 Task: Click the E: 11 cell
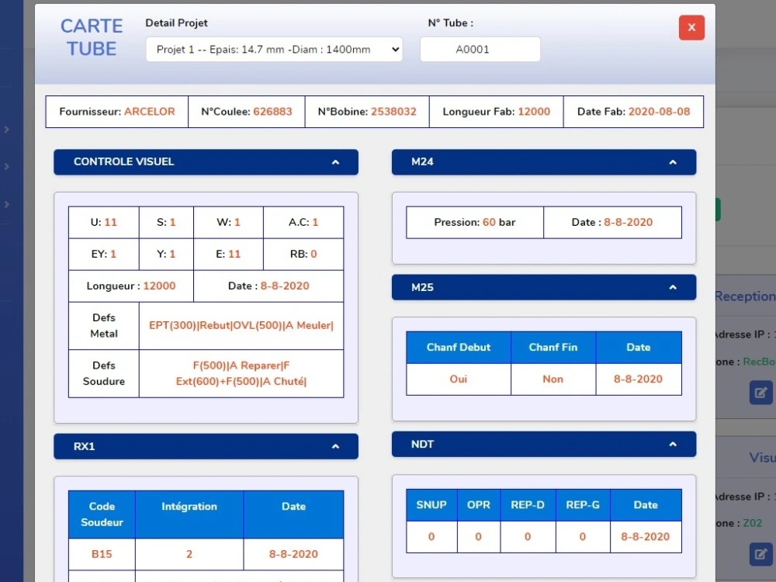[228, 255]
